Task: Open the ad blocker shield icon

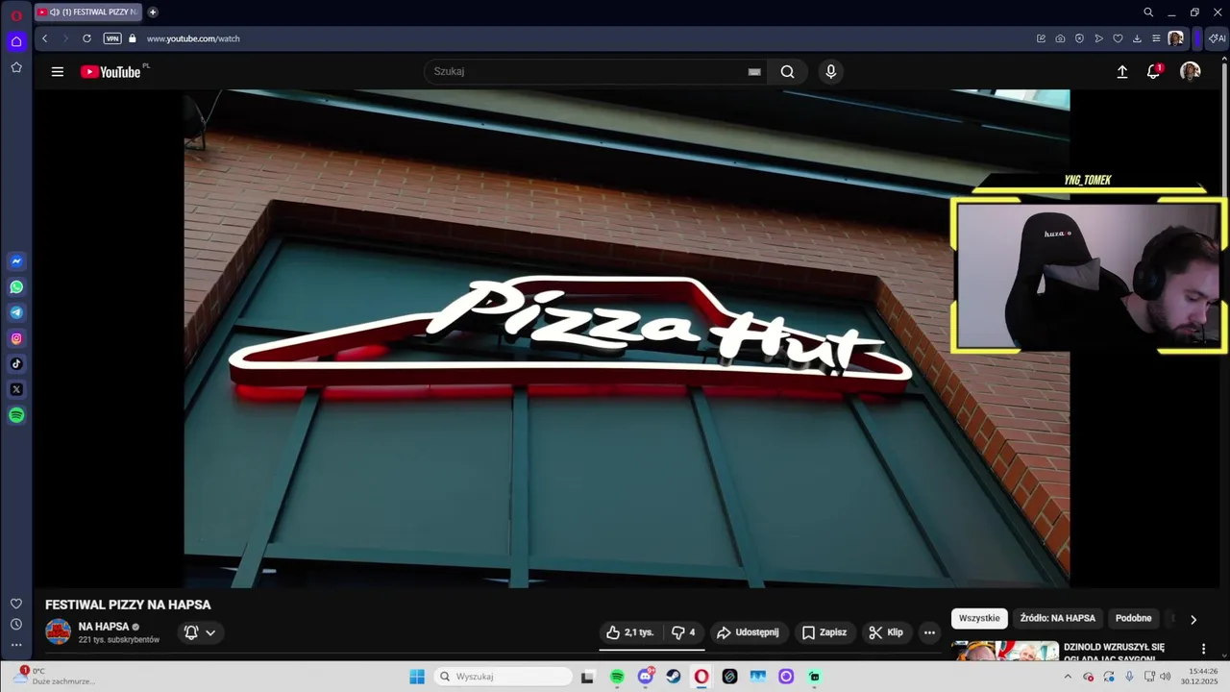Action: [1079, 38]
